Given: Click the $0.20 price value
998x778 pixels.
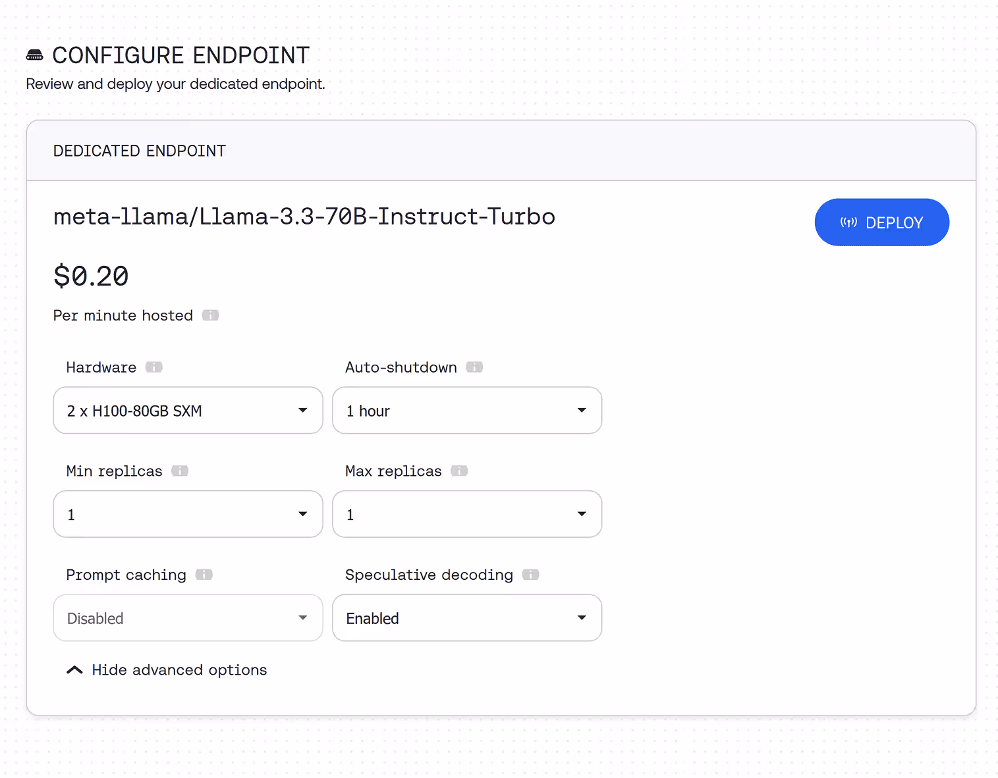Looking at the screenshot, I should (91, 276).
